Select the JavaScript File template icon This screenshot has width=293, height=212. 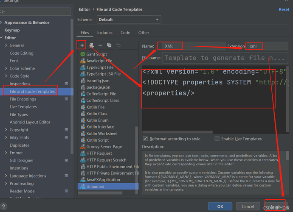[83, 61]
